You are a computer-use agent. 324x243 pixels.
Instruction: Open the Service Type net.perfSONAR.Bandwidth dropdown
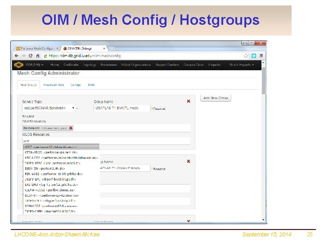[x=49, y=108]
